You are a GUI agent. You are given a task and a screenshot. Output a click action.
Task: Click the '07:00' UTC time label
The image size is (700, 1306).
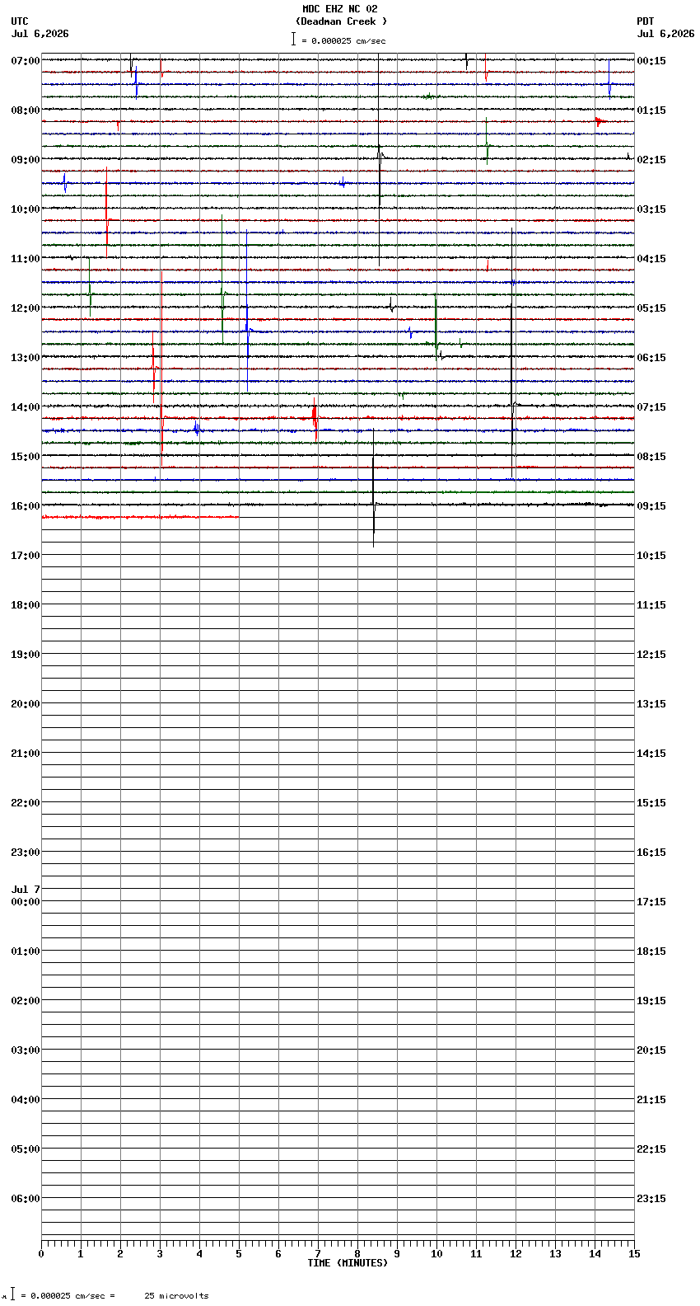pos(26,61)
